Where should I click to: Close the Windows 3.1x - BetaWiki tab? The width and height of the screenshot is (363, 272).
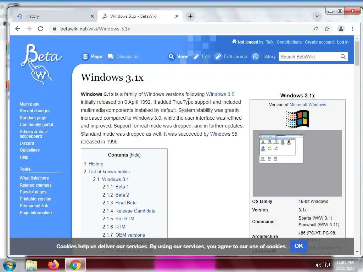177,16
